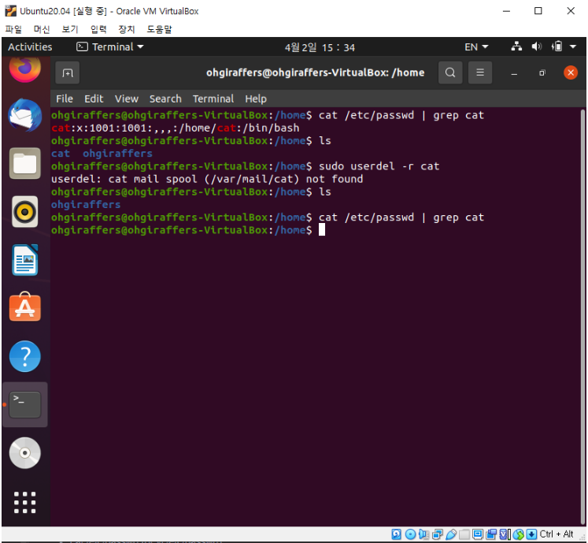
Task: Open the Help question mark icon
Action: click(24, 356)
